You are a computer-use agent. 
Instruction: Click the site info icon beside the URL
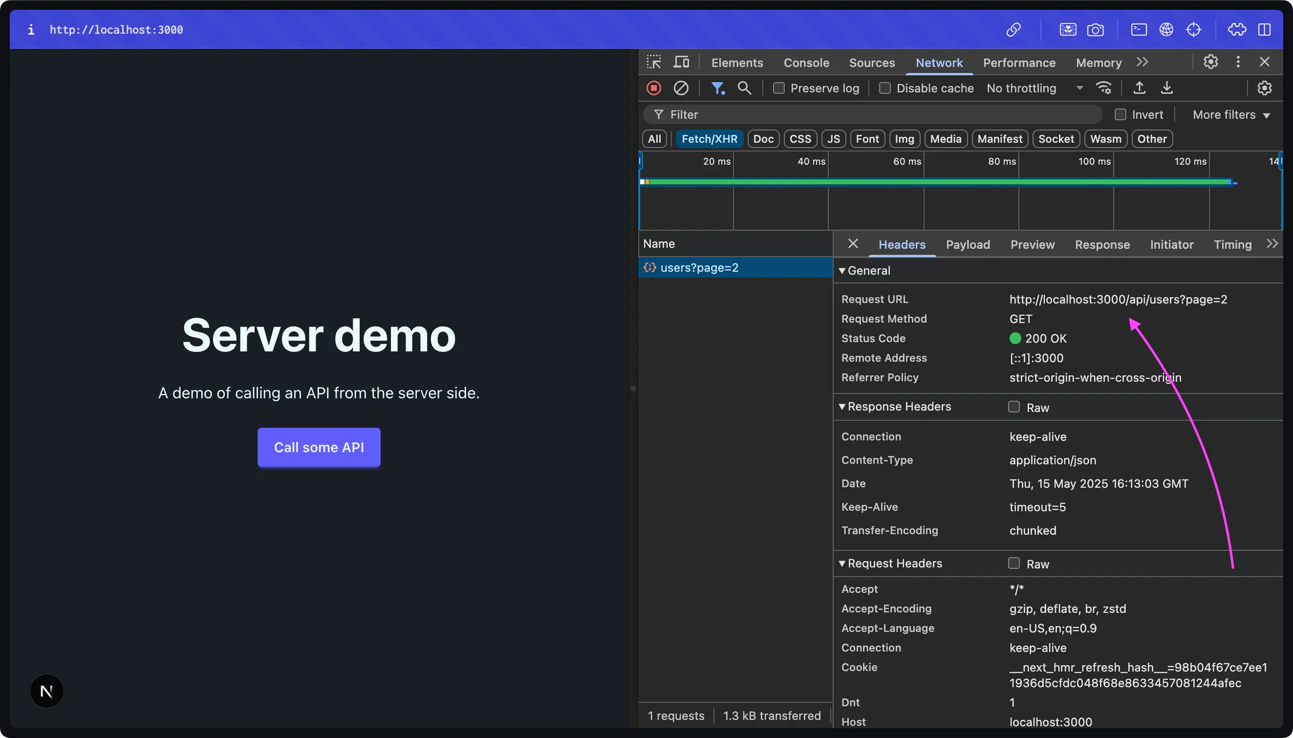(31, 30)
